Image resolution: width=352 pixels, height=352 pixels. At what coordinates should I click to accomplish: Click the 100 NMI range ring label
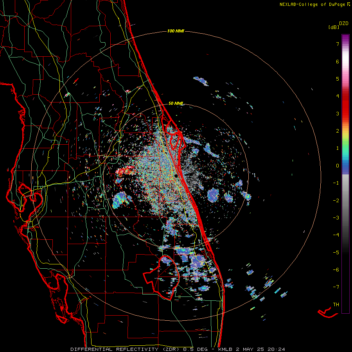coord(176,31)
